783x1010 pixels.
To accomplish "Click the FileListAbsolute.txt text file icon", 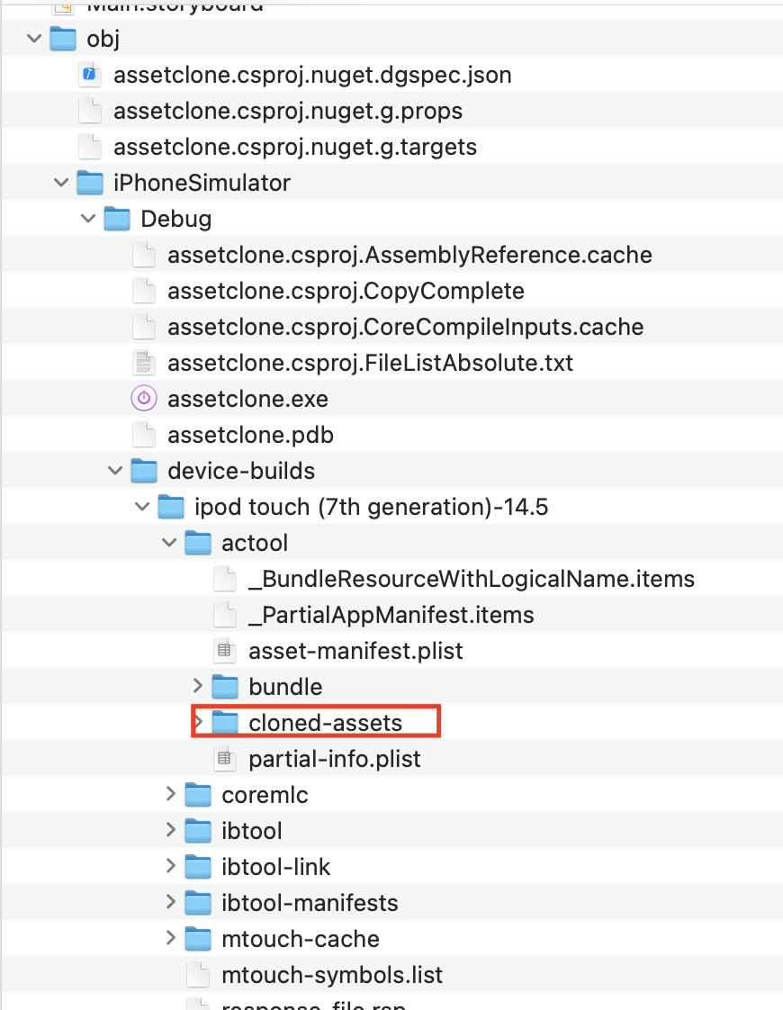I will pos(143,362).
